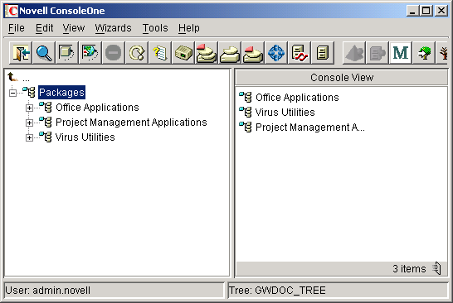Viewport: 453px width, 303px height.
Task: Click the grayed-out pyramid shapes icon
Action: point(354,53)
